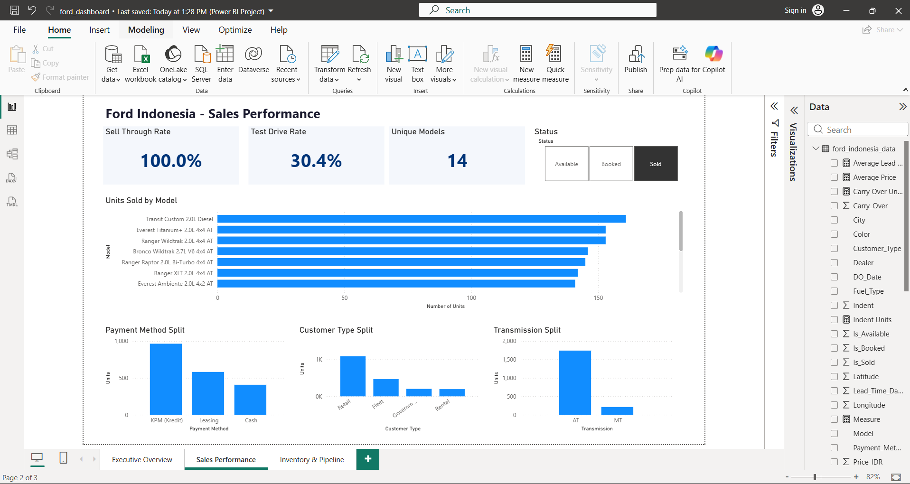Viewport: 910px width, 484px height.
Task: Switch to the Insert ribbon tab
Action: pos(99,30)
